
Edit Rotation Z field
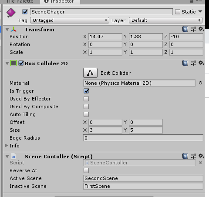pos(186,44)
